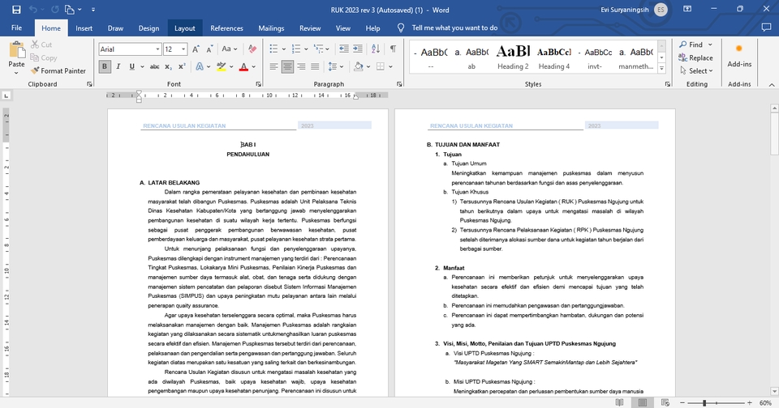Click the Paste clipboard icon
The image size is (779, 408).
(16, 50)
